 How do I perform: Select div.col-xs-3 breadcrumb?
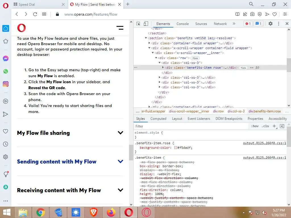(x=236, y=111)
